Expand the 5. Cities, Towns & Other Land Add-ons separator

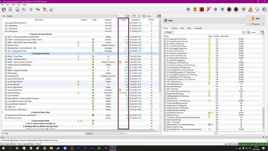point(3,123)
